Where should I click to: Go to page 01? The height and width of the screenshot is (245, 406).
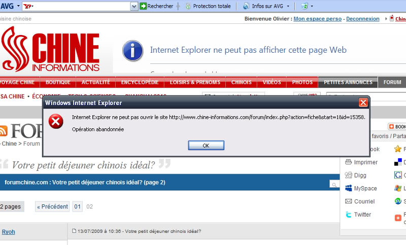point(78,206)
